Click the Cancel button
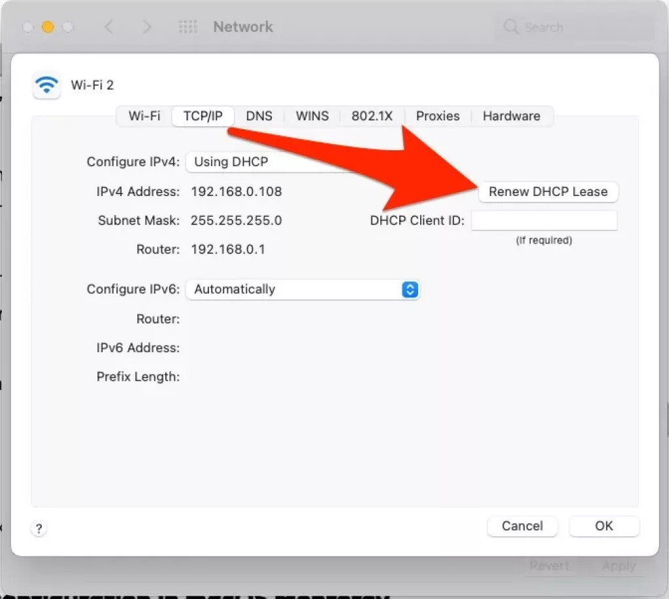Image resolution: width=669 pixels, height=599 pixels. coord(522,526)
